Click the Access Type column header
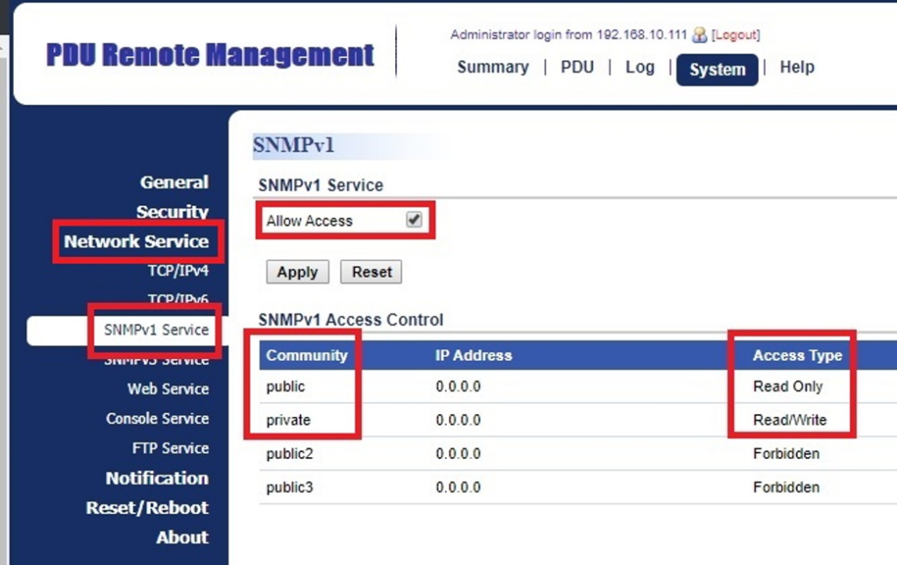 [x=797, y=356]
